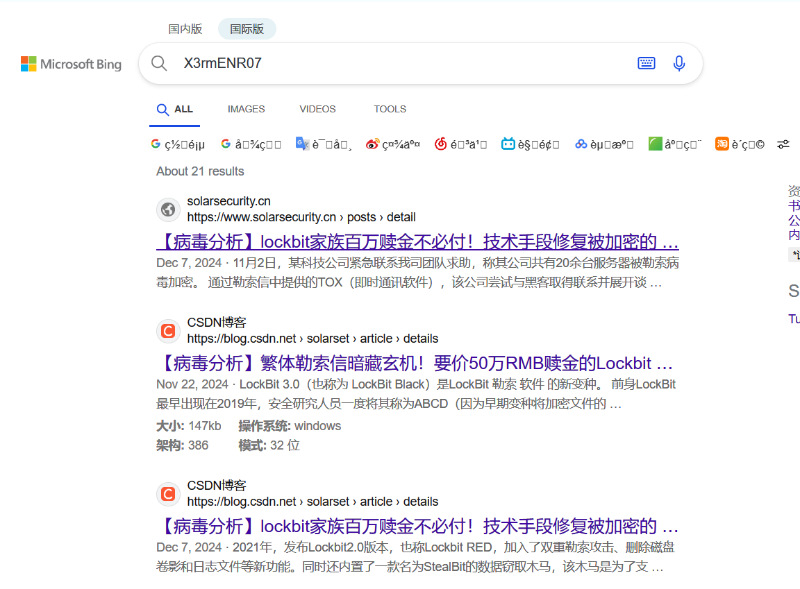Click the '模式: 32 位' detail text
The image size is (800, 589).
[269, 445]
